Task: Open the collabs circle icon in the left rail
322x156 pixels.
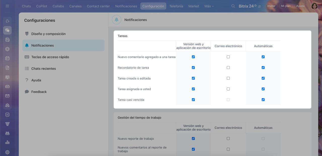Action: coord(7,21)
